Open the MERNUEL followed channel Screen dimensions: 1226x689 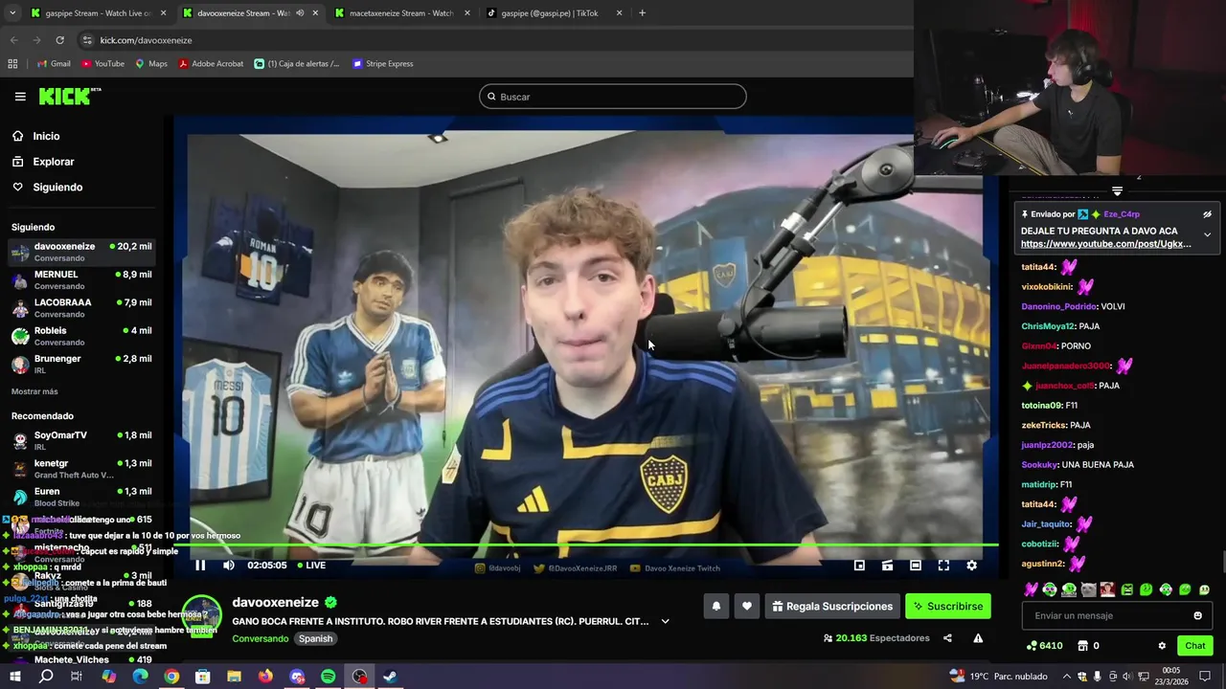click(x=81, y=279)
